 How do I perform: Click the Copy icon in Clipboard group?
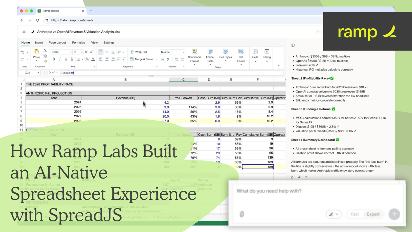(45, 56)
